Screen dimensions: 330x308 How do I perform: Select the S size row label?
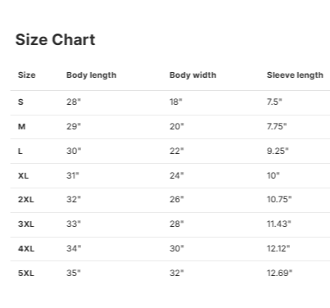(20, 102)
